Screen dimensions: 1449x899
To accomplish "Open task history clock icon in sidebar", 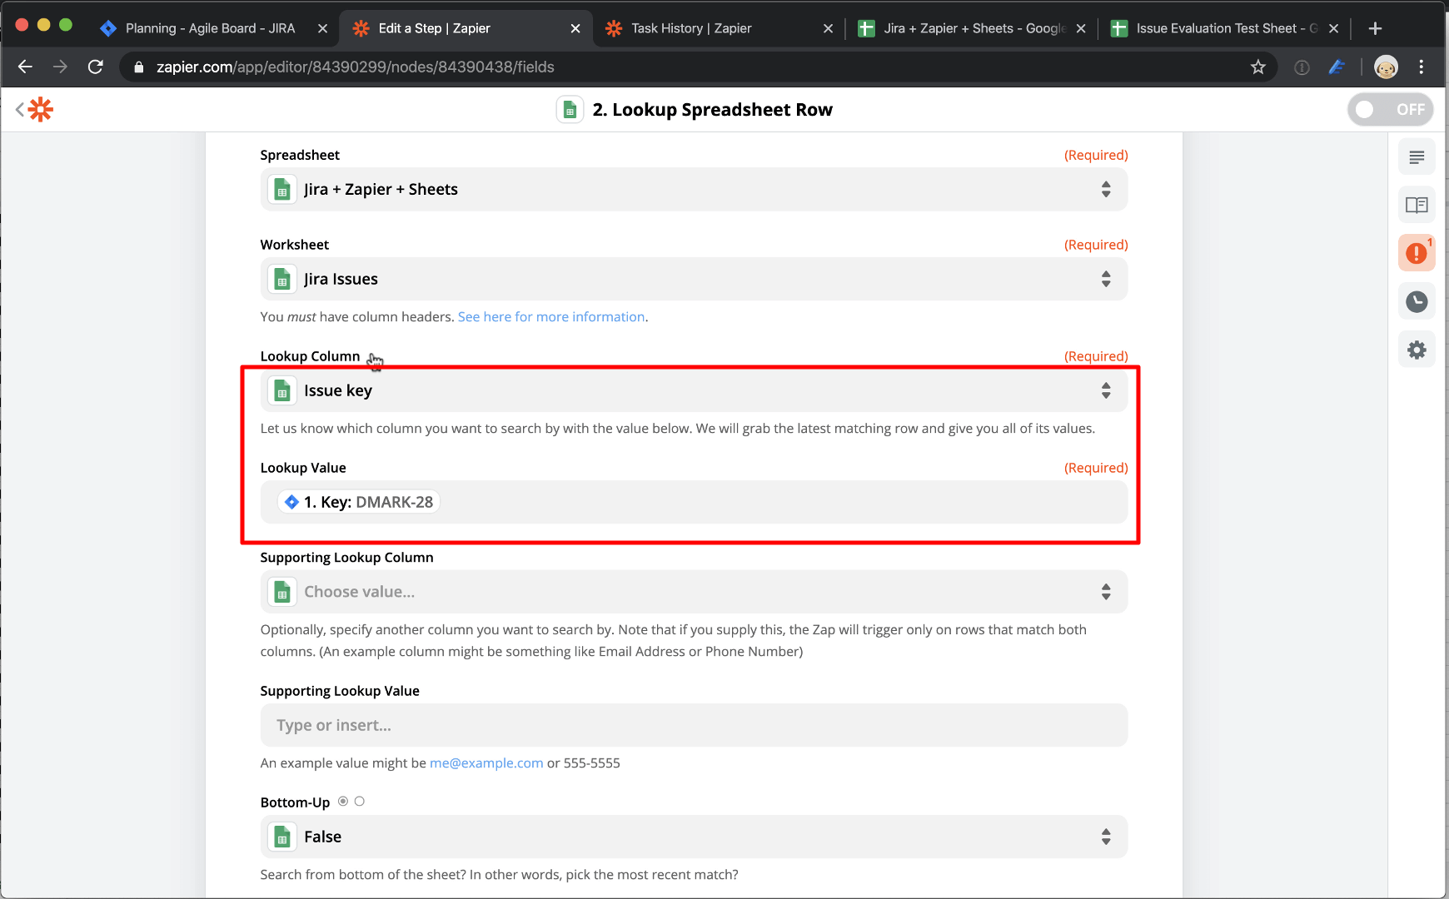I will tap(1417, 301).
